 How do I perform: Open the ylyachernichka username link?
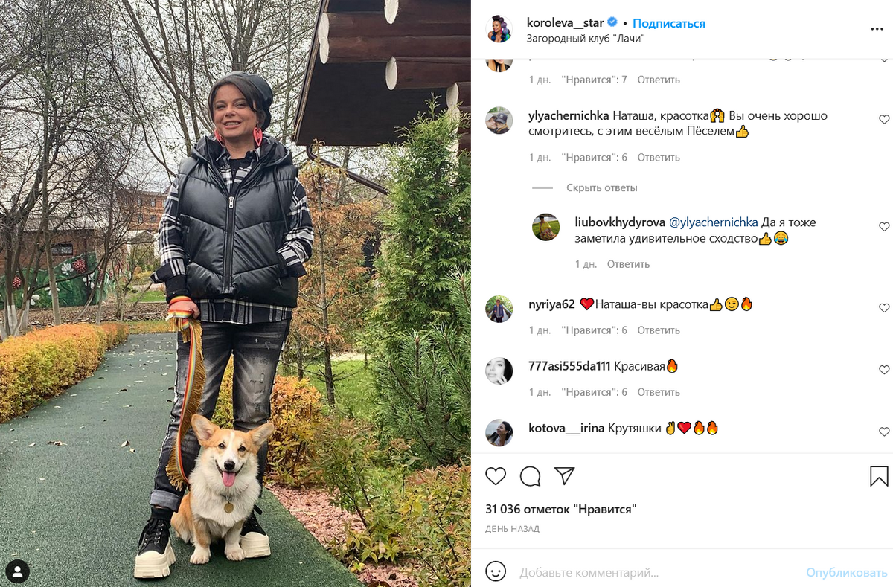569,116
